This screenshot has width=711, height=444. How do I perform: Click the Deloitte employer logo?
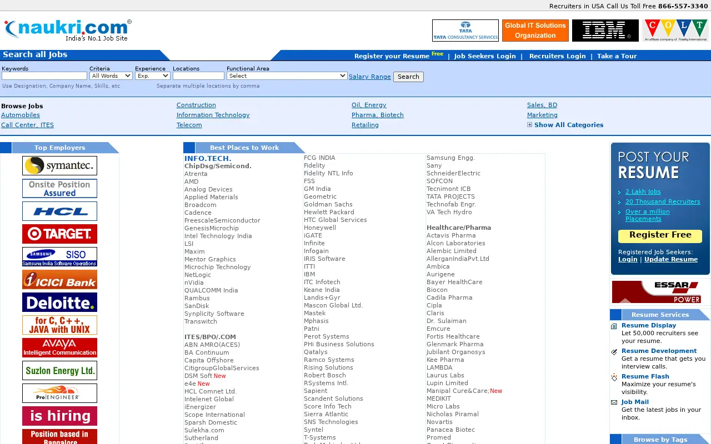[x=59, y=302]
